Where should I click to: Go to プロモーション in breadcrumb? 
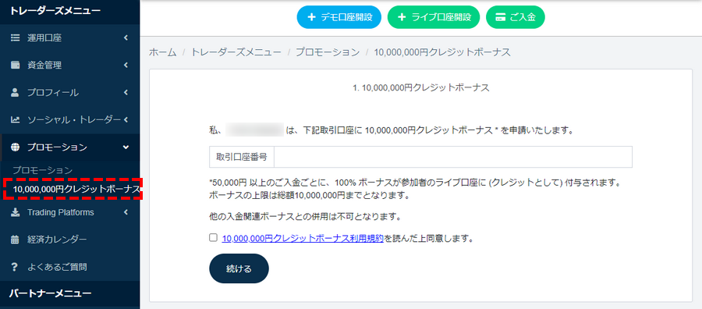328,52
